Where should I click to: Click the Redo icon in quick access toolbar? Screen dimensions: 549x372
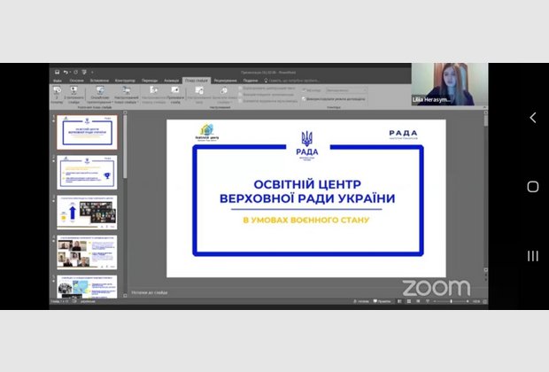(x=75, y=72)
